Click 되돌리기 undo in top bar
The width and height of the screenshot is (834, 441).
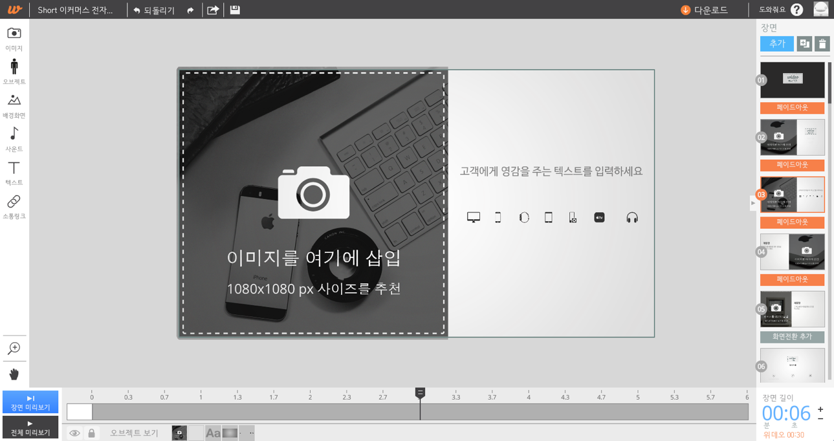[x=154, y=10]
